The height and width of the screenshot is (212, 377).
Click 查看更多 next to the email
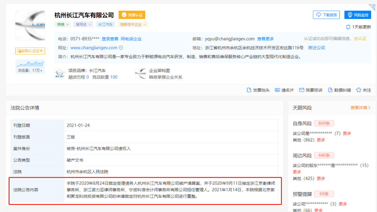pos(265,39)
